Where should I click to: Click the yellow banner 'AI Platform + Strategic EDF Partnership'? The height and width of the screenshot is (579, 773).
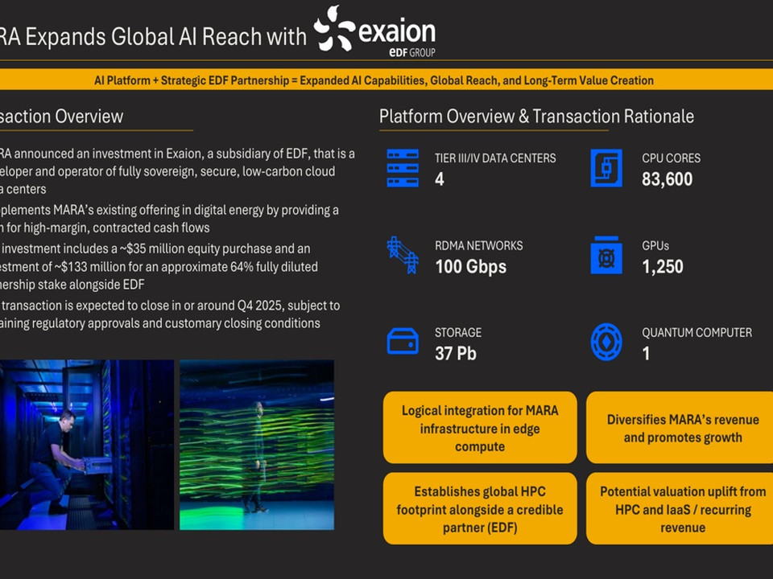pyautogui.click(x=386, y=80)
